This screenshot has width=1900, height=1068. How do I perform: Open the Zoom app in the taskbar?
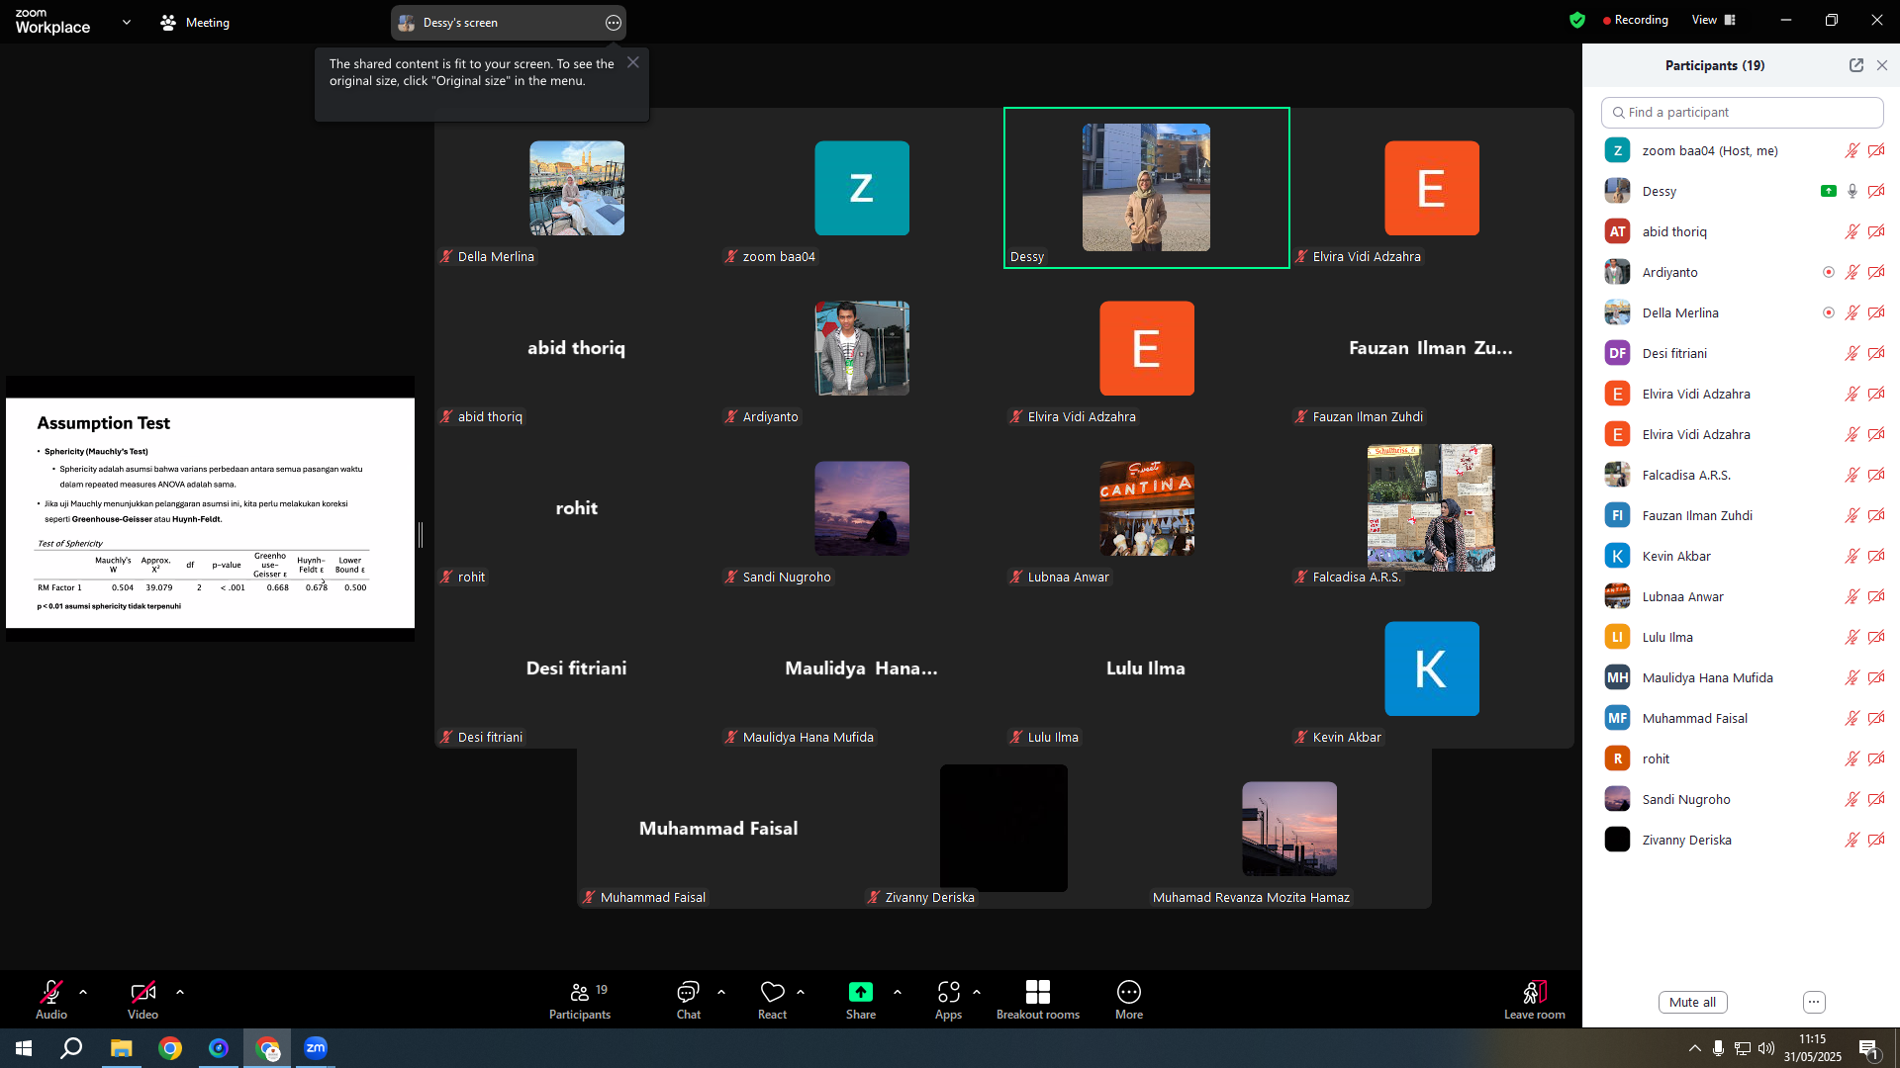(315, 1047)
